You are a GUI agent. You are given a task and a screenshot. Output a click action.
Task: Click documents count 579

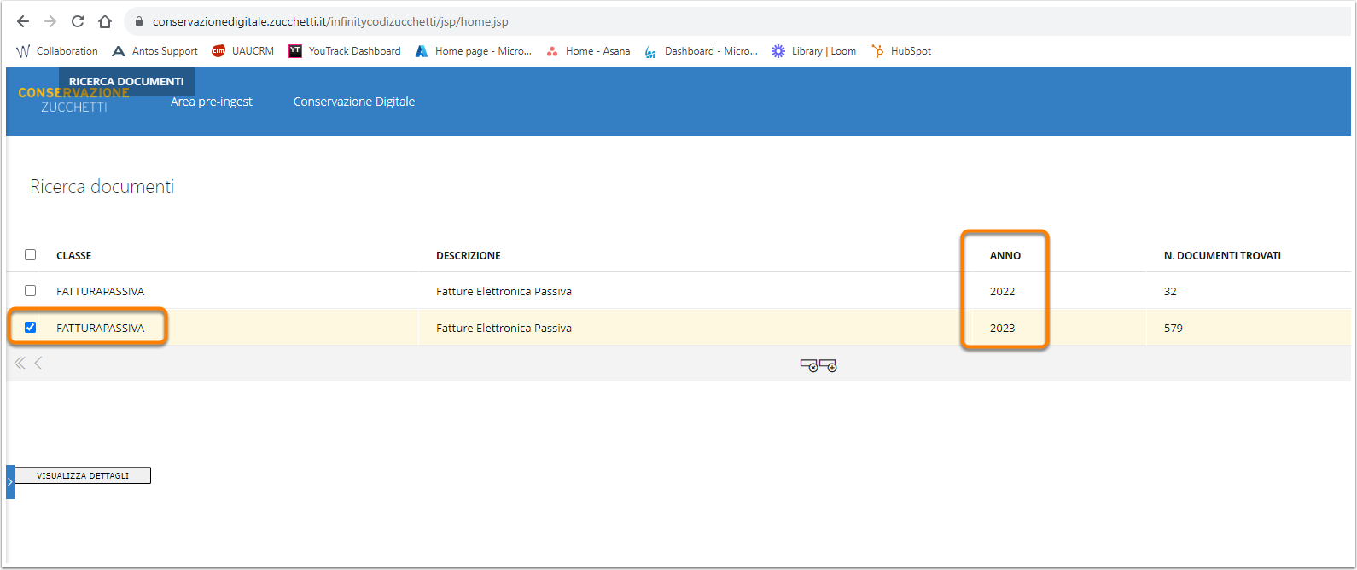(1174, 328)
